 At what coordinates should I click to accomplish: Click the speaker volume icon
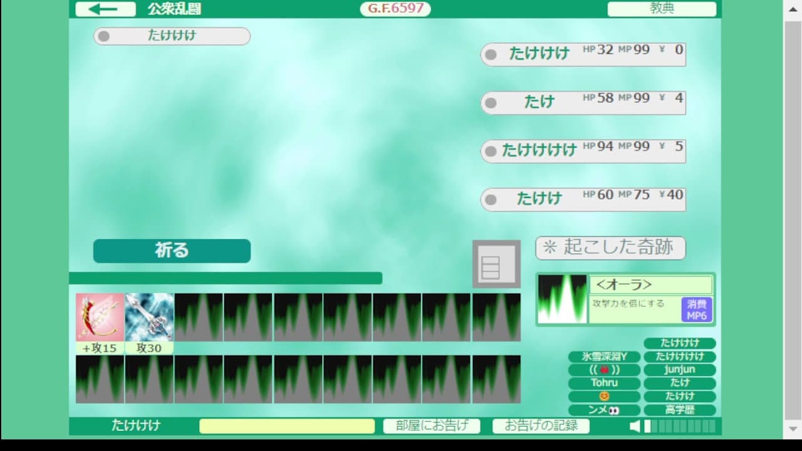pos(635,427)
